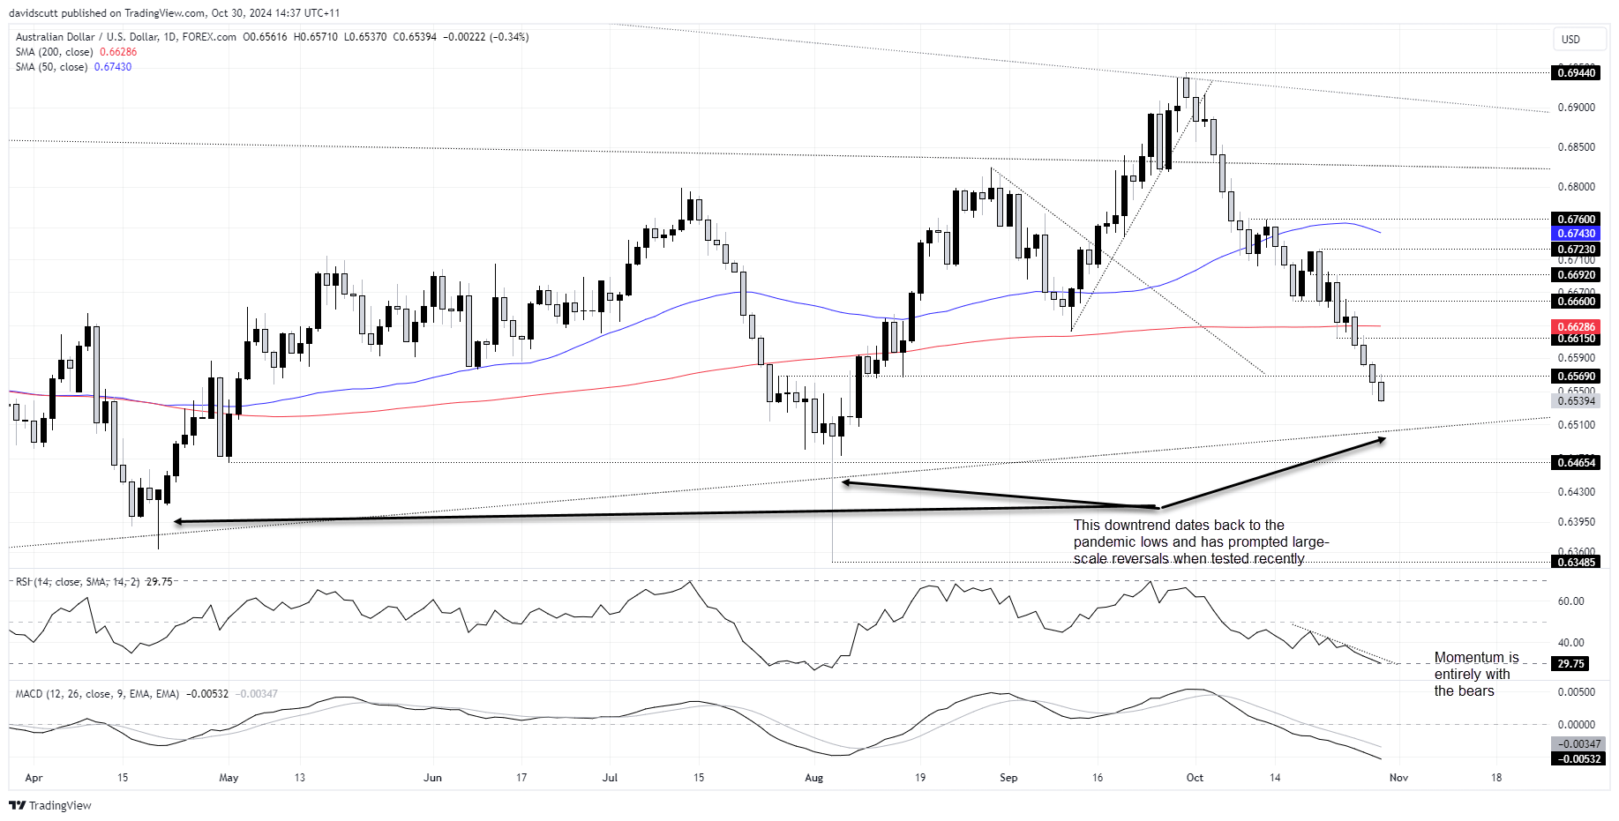The width and height of the screenshot is (1619, 821).
Task: Click the 0.64654 price level label
Action: [1576, 463]
